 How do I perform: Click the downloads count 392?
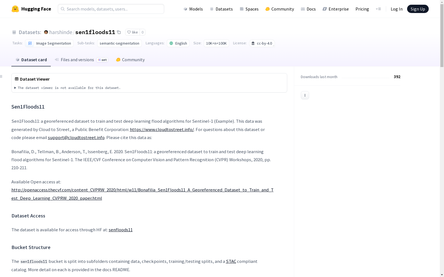coord(397,77)
